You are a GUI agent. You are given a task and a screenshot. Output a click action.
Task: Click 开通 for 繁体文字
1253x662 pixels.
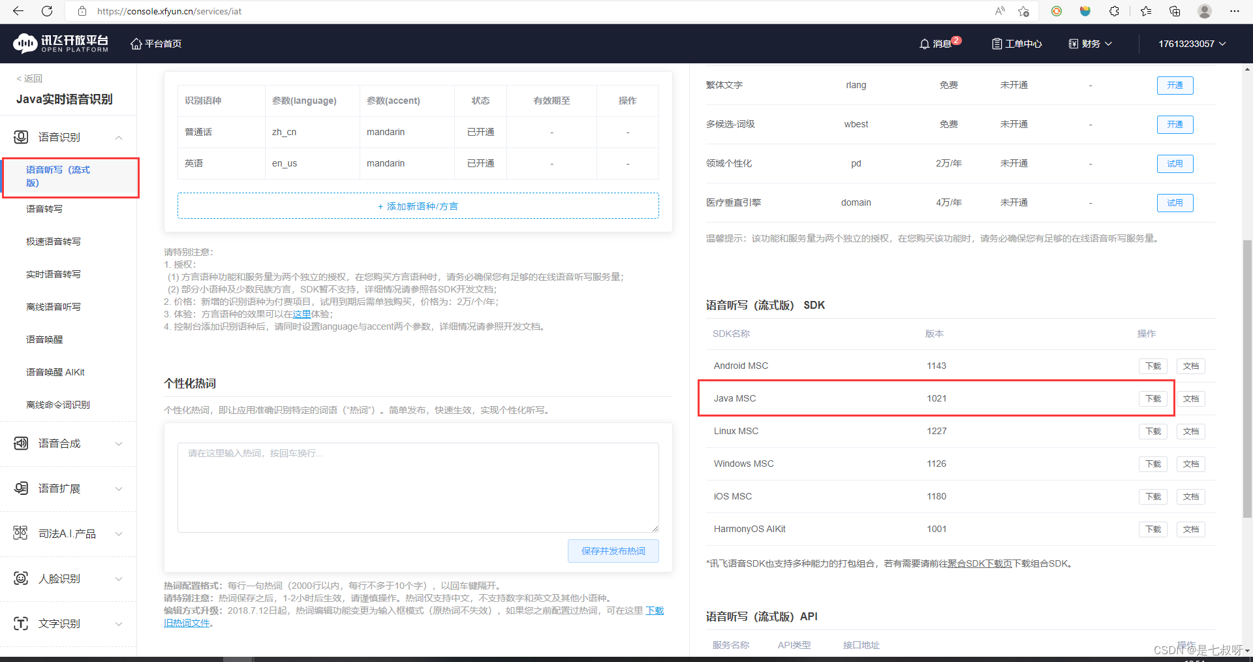pos(1175,86)
